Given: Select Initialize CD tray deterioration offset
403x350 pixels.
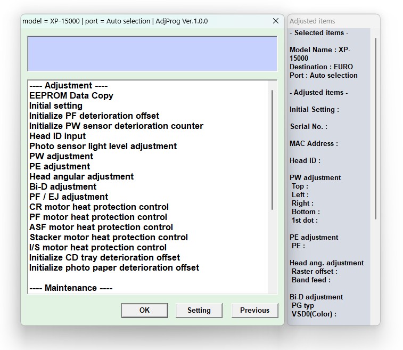Looking at the screenshot, I should 104,258.
